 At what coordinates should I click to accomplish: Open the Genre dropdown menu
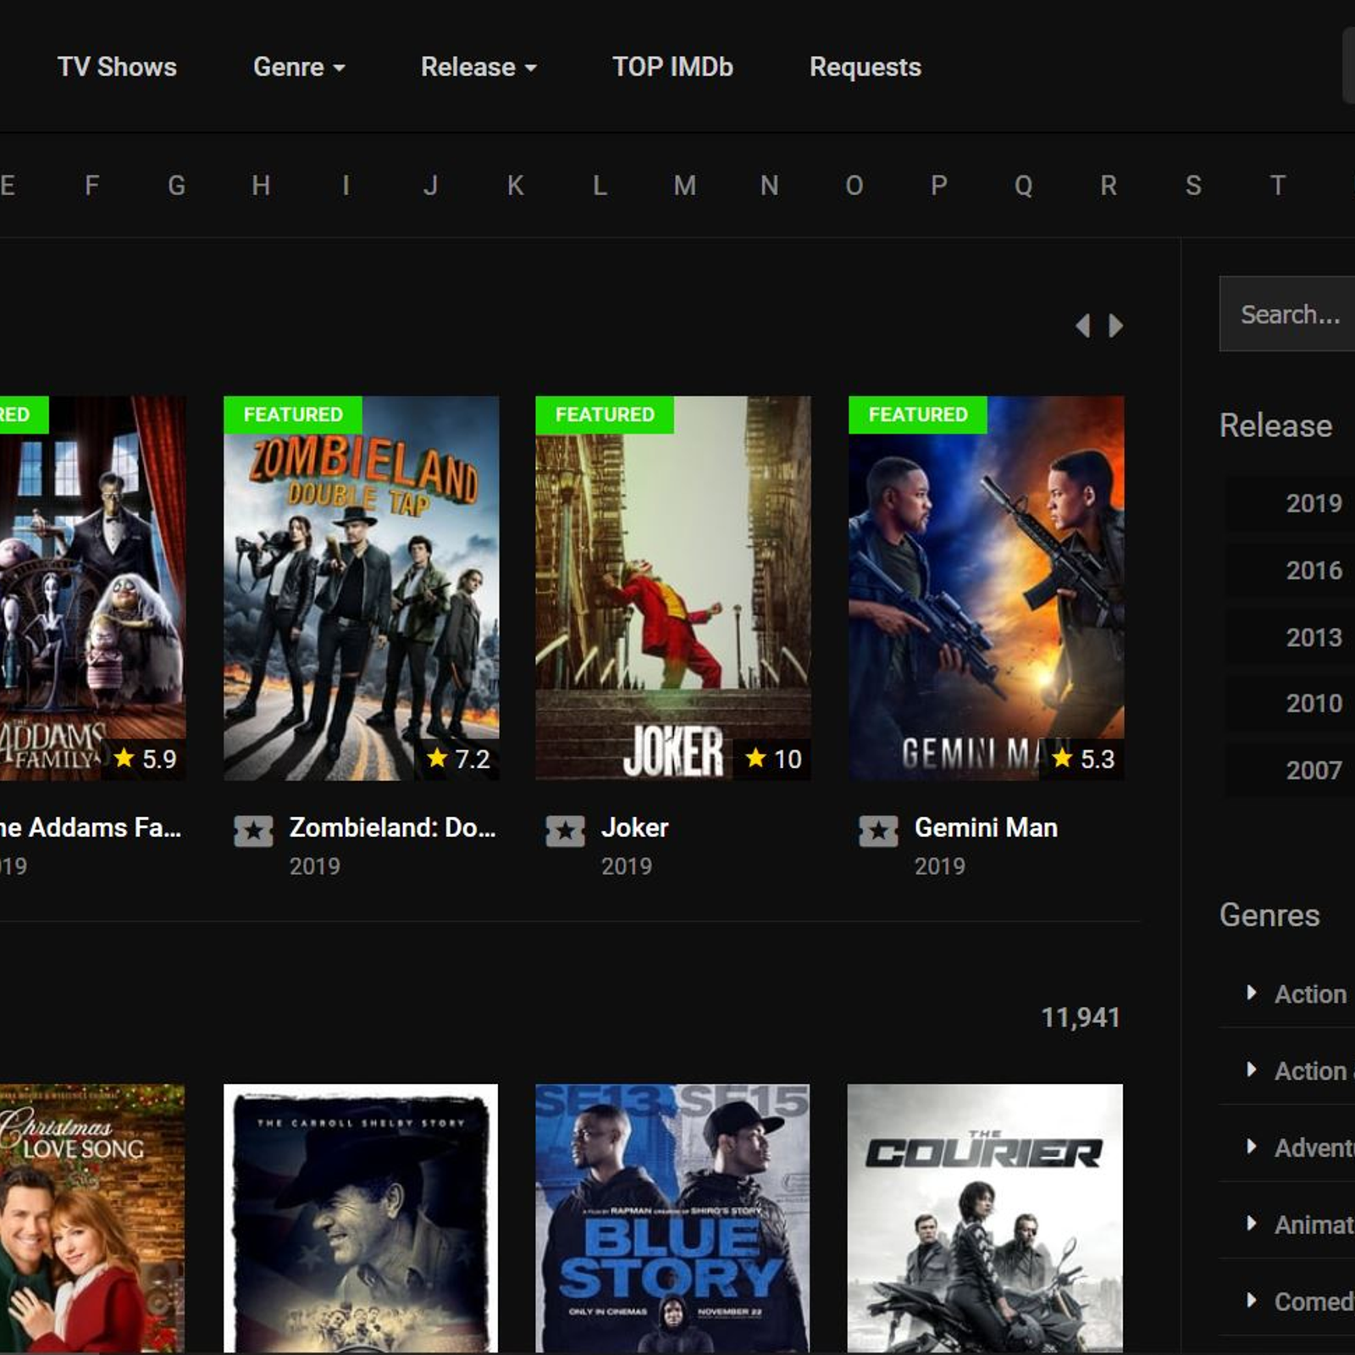(x=298, y=67)
